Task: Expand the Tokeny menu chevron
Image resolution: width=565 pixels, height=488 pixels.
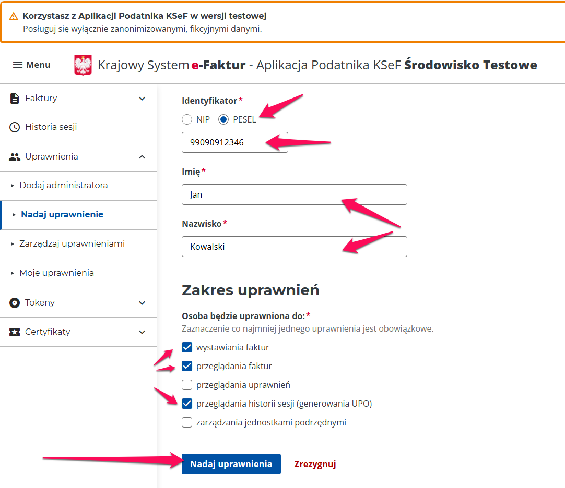Action: pos(142,302)
